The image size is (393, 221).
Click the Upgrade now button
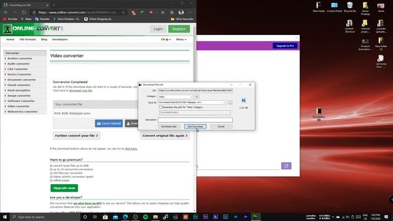pos(64,188)
